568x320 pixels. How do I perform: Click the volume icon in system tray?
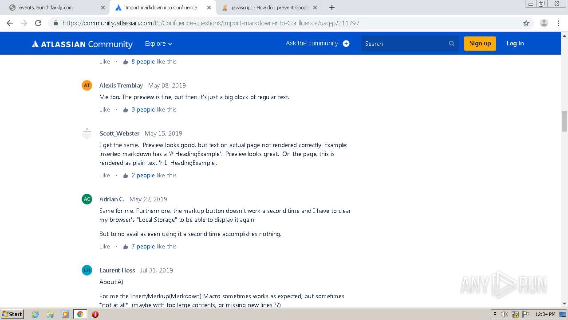(x=505, y=314)
